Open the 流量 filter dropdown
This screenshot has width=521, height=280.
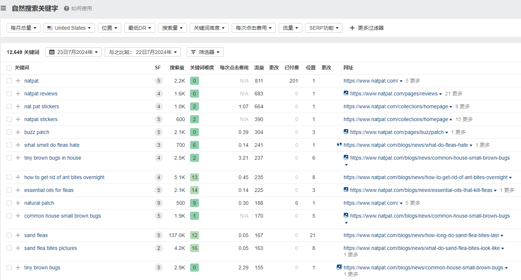point(290,28)
